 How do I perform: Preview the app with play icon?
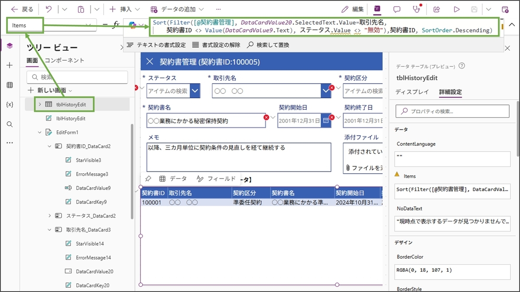[x=457, y=9]
